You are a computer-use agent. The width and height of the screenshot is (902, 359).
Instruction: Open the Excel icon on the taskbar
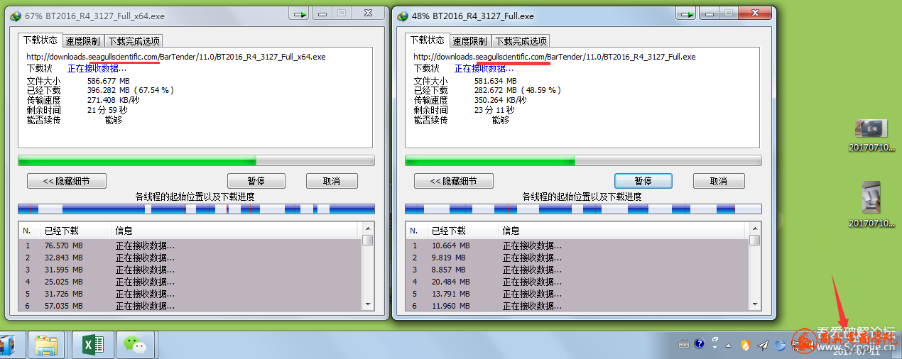(x=92, y=345)
